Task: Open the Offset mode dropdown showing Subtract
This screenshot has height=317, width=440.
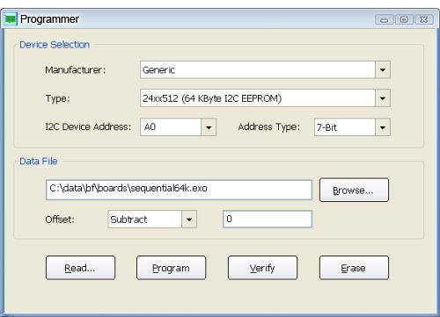Action: click(152, 219)
